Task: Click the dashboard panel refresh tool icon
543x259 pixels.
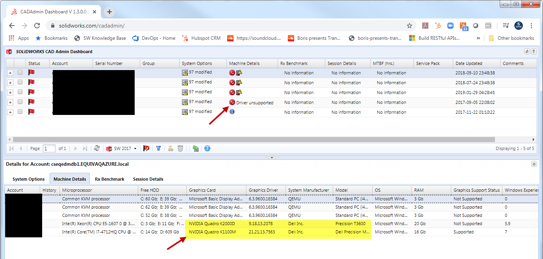Action: [x=527, y=52]
